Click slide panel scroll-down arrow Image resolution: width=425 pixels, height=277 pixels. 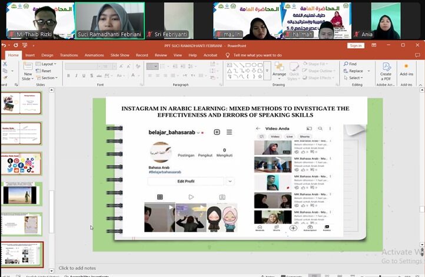[x=51, y=271]
